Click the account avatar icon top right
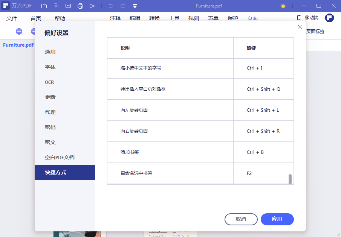Viewport: 341px width, 237px height. tap(329, 17)
